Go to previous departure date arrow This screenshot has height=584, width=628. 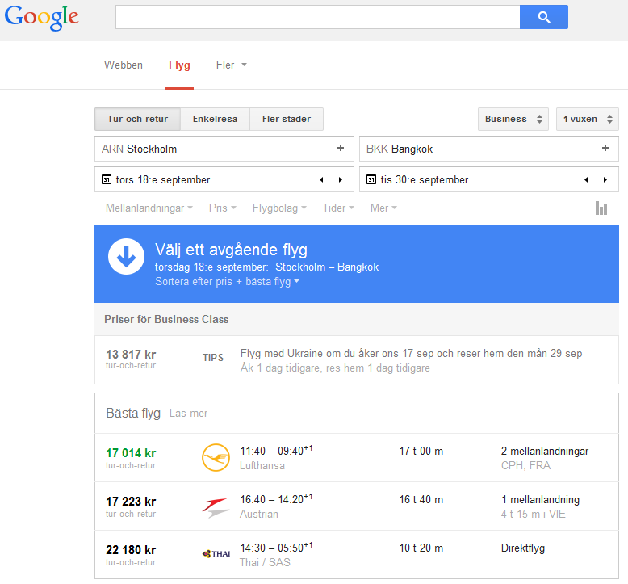321,180
